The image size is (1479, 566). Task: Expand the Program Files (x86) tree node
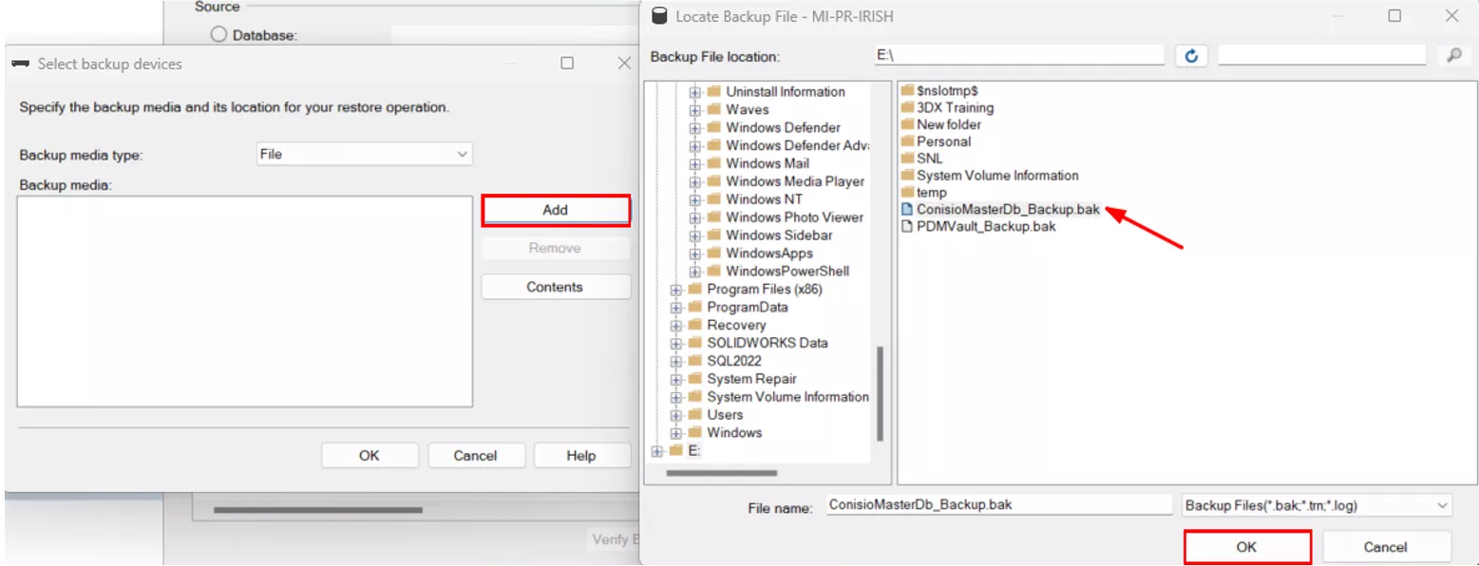pyautogui.click(x=676, y=290)
